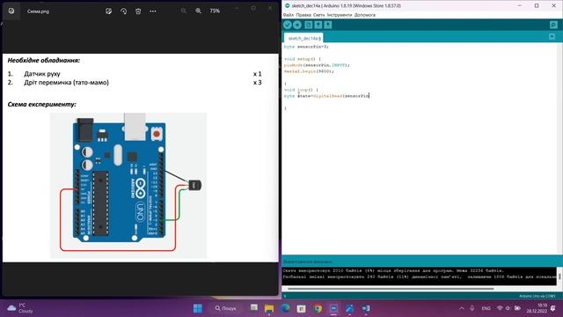
Task: Save the sketch using the down-arrow icon
Action: (328, 25)
